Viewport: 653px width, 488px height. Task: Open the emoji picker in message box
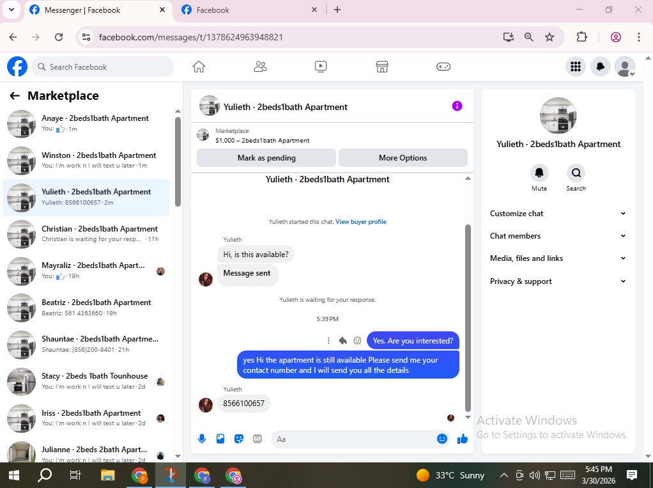(442, 439)
